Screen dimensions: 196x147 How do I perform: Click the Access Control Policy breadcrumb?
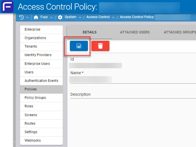pos(137,17)
